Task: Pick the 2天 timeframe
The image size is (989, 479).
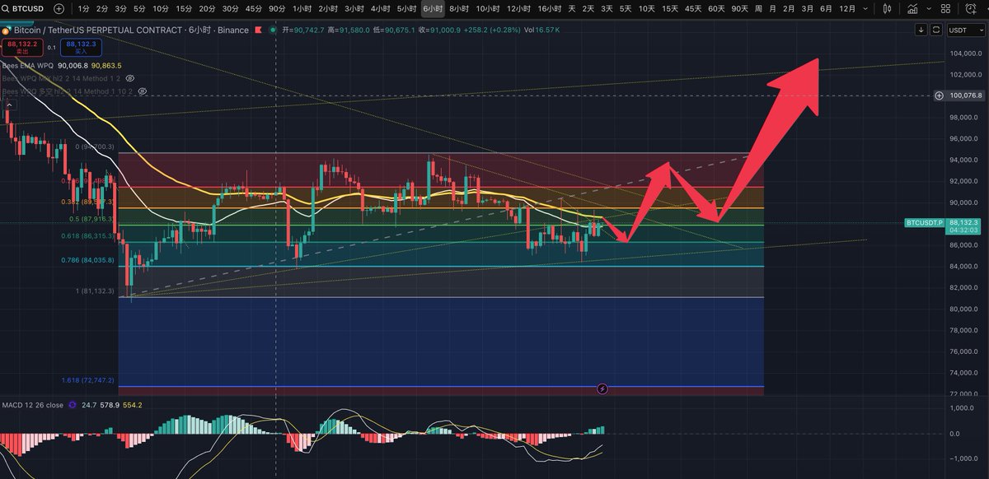Action: pos(588,9)
